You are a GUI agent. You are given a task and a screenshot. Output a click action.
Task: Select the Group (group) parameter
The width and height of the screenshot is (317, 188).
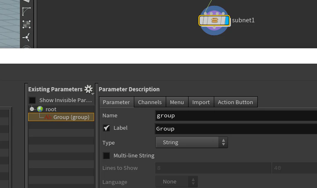click(x=61, y=117)
